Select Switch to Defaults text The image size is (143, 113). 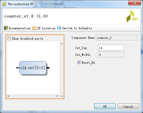(77, 28)
